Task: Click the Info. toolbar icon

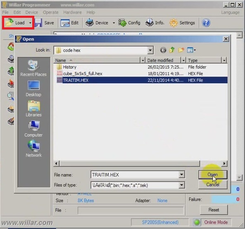Action: (x=150, y=23)
